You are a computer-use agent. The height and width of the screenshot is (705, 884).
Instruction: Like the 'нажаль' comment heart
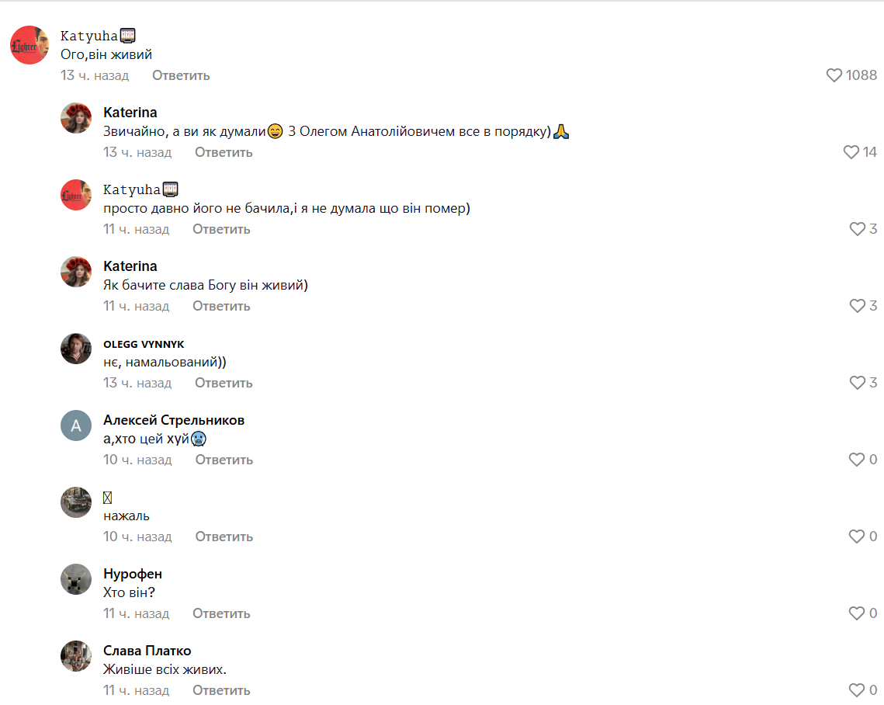[x=856, y=536]
